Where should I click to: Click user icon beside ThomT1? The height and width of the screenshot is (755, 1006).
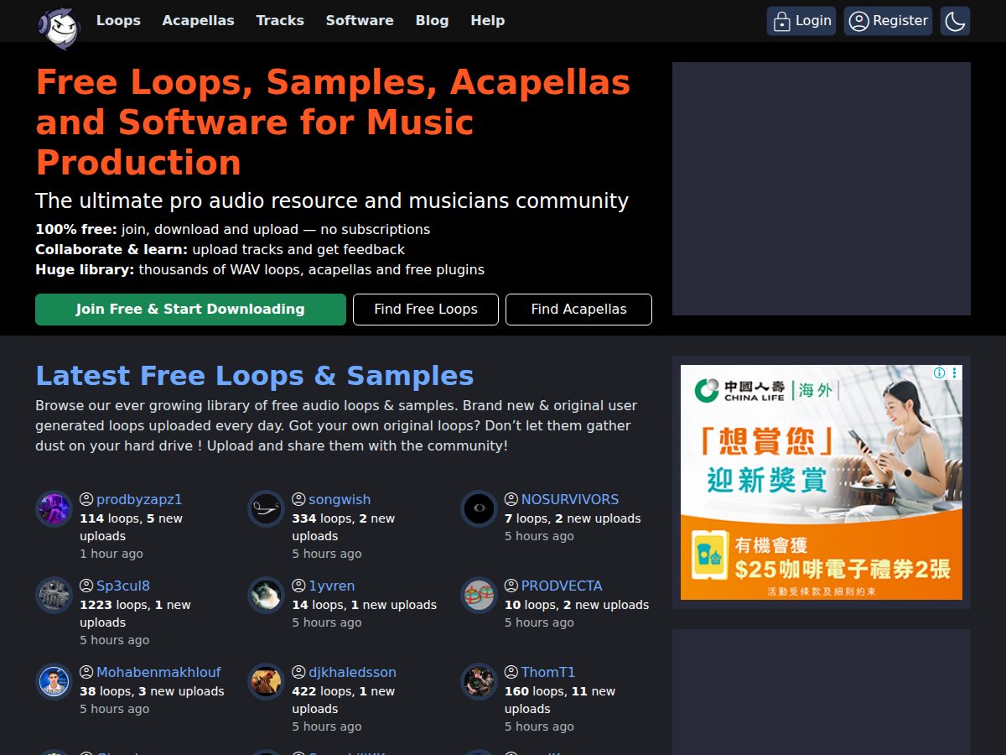pyautogui.click(x=511, y=672)
